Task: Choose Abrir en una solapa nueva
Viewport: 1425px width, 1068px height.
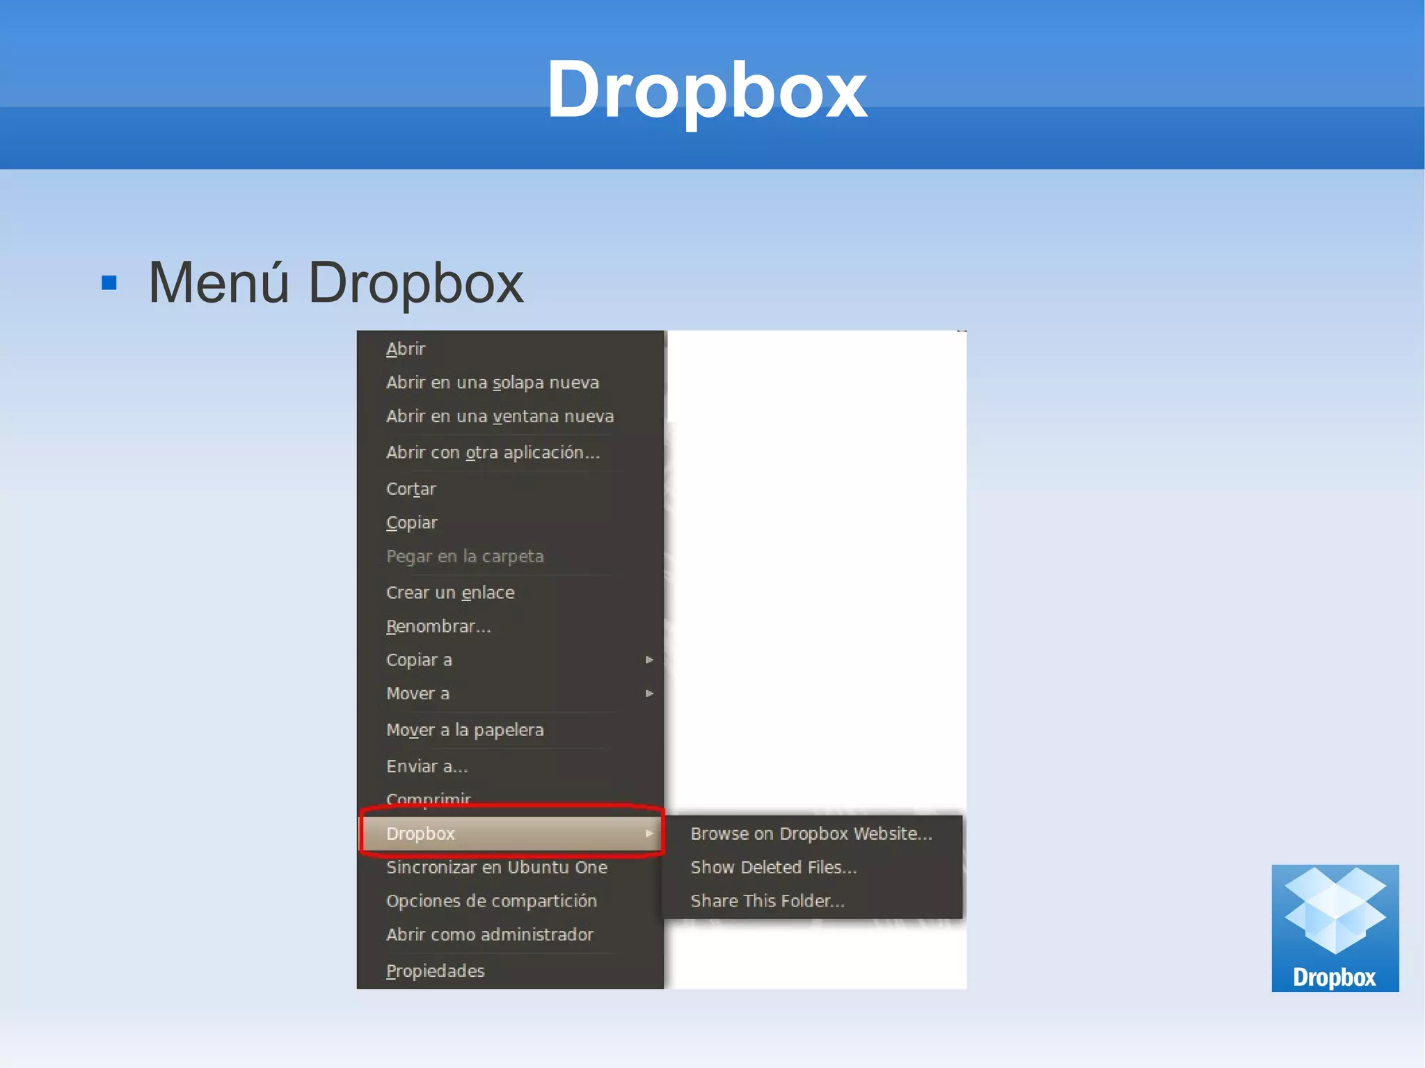Action: point(510,383)
